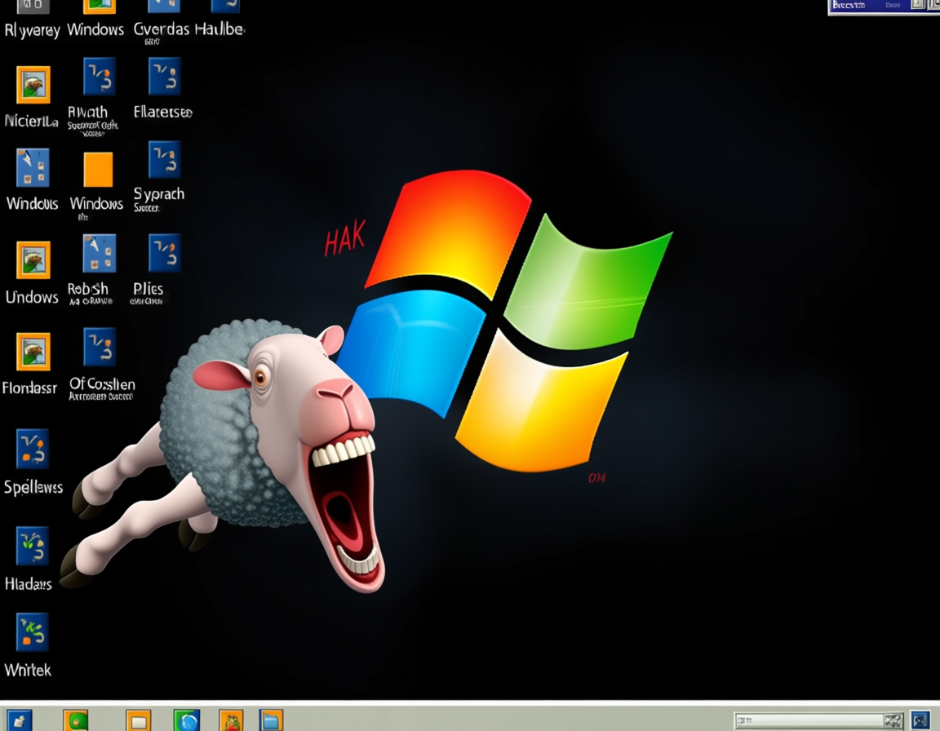Launch the green globe browser taskbar icon
Image resolution: width=940 pixels, height=731 pixels.
(x=186, y=720)
